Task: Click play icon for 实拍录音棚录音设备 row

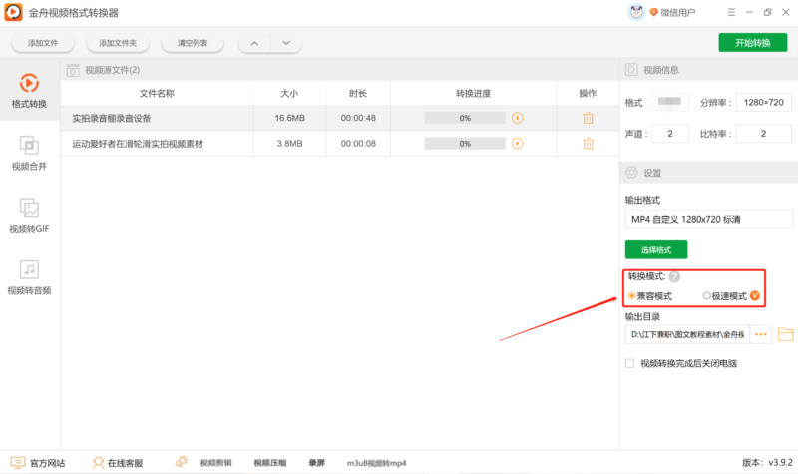Action: tap(517, 118)
